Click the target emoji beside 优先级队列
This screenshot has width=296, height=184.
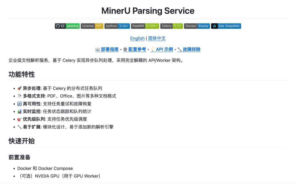point(19,119)
